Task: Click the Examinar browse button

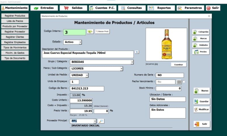Action: 178,65
